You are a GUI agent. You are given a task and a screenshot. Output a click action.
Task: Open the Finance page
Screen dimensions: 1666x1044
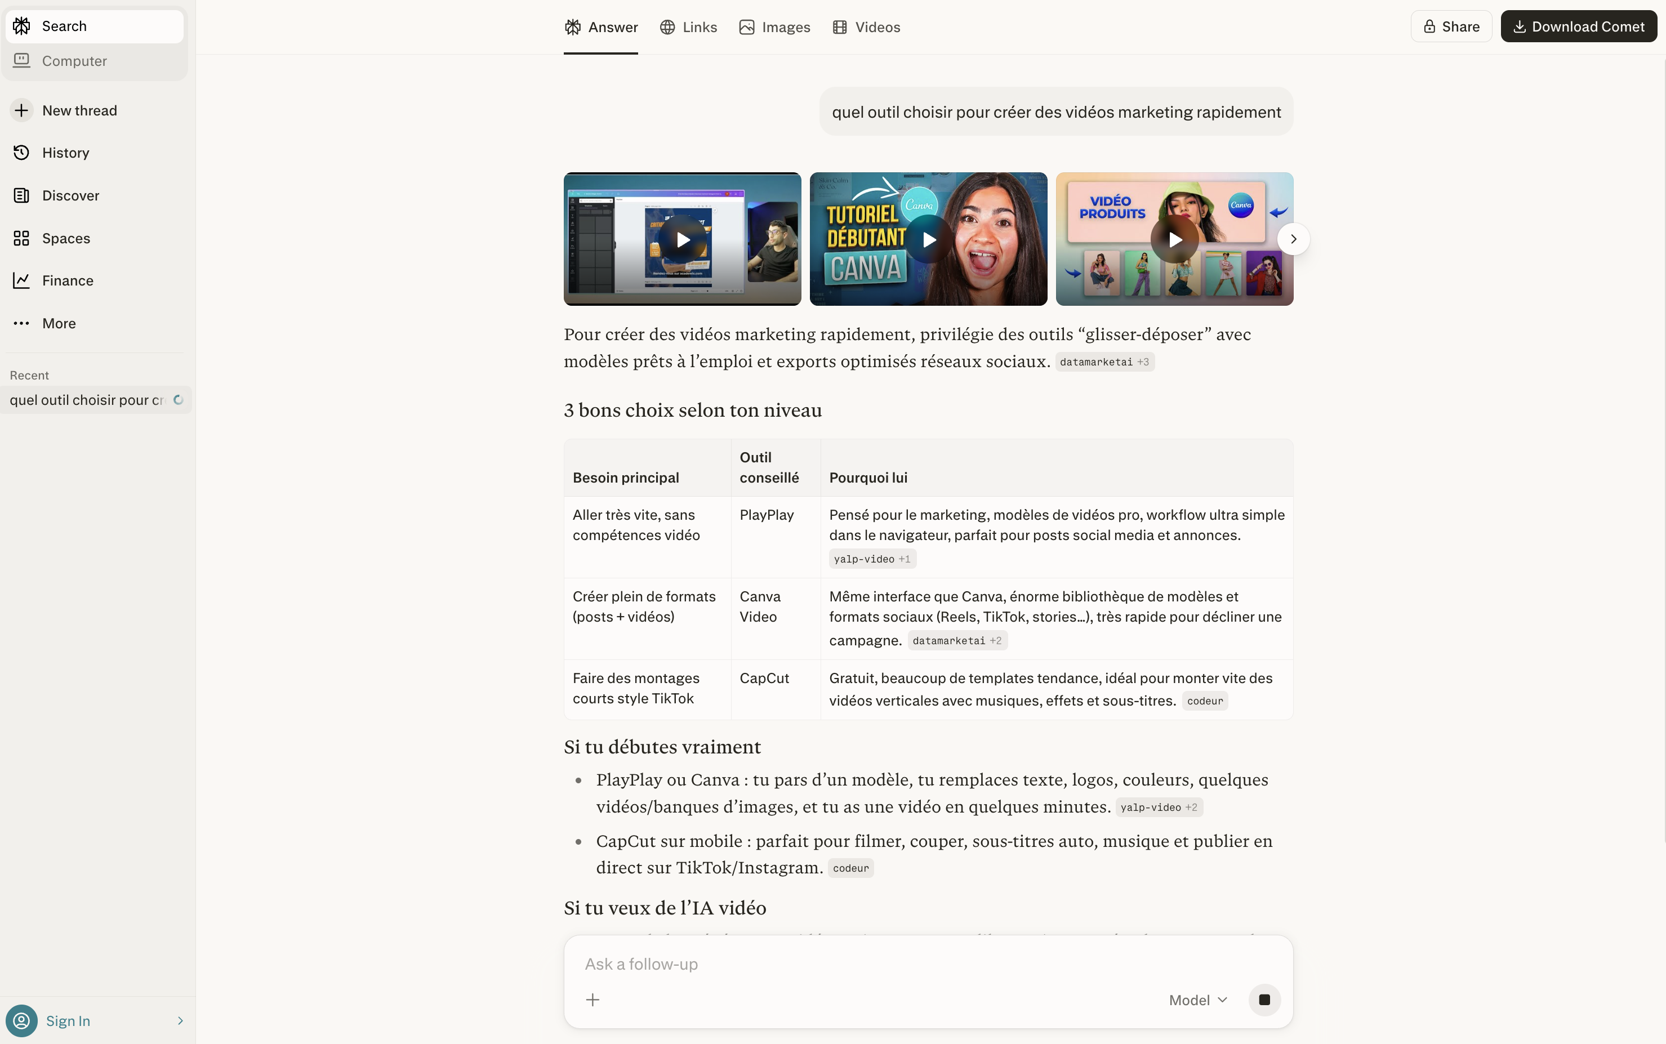pos(67,280)
